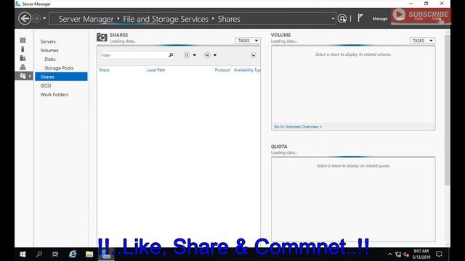Expand filter criteria chevron button
Viewport: 465px width, 261px height.
(x=253, y=55)
